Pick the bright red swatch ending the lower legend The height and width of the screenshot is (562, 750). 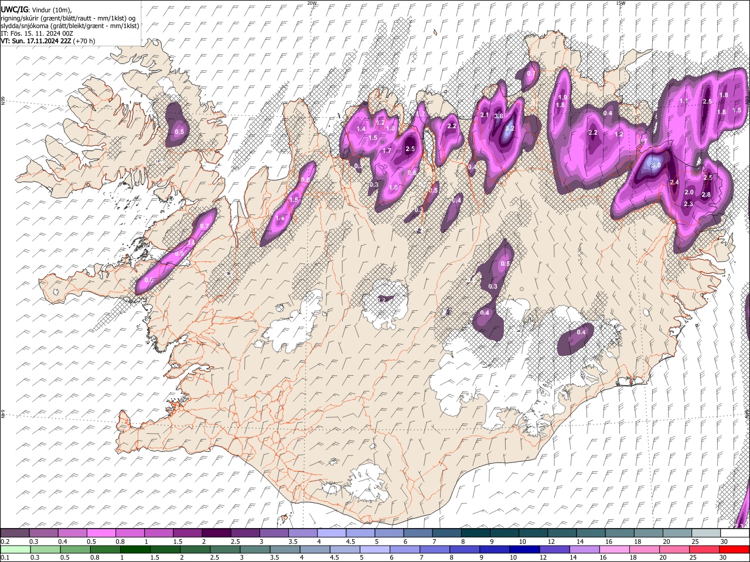(734, 549)
